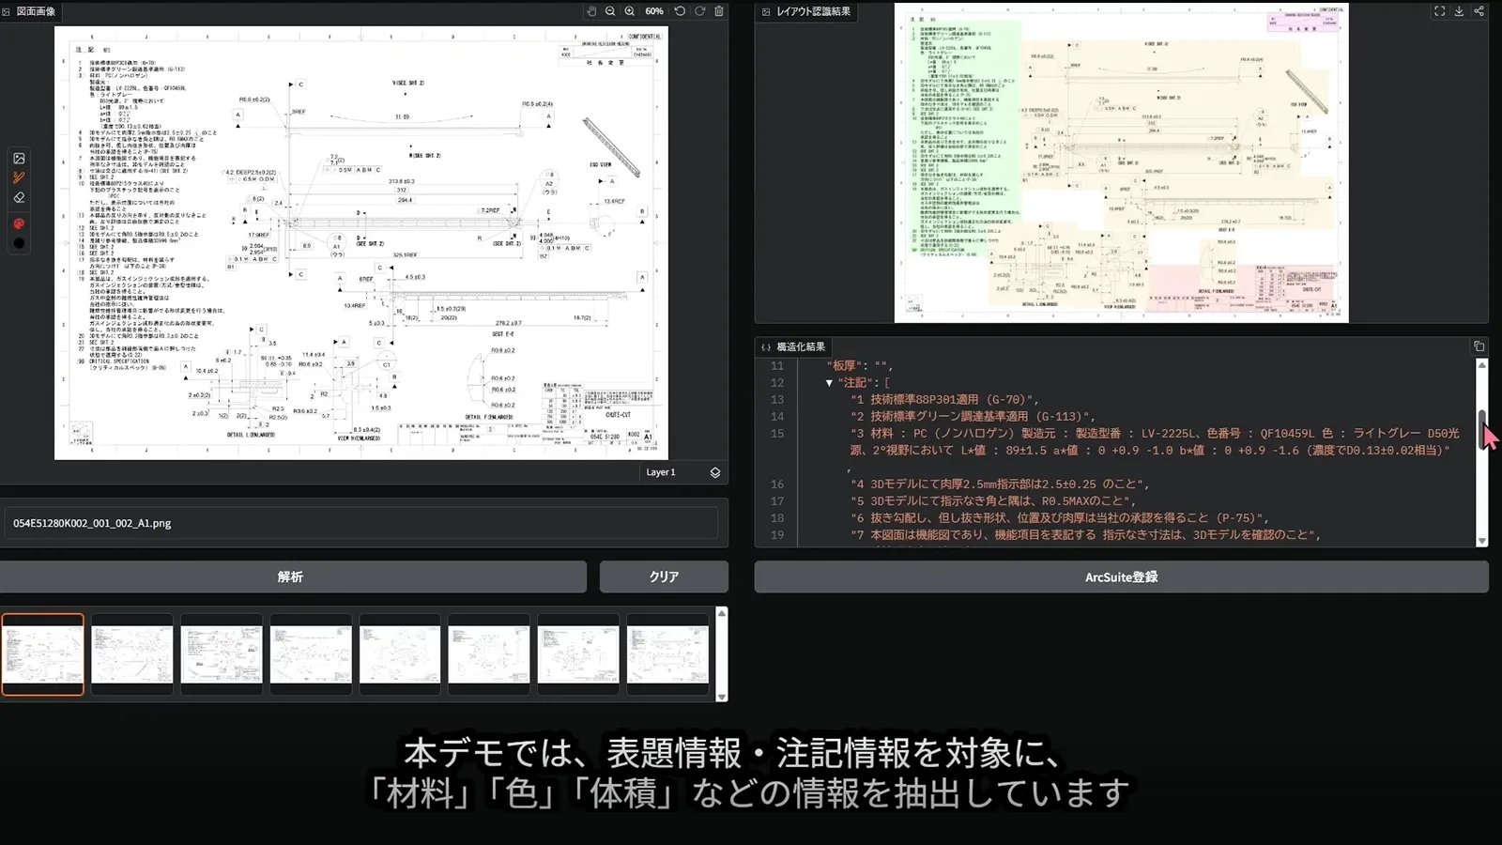Click the 60% zoom level value

(x=654, y=11)
